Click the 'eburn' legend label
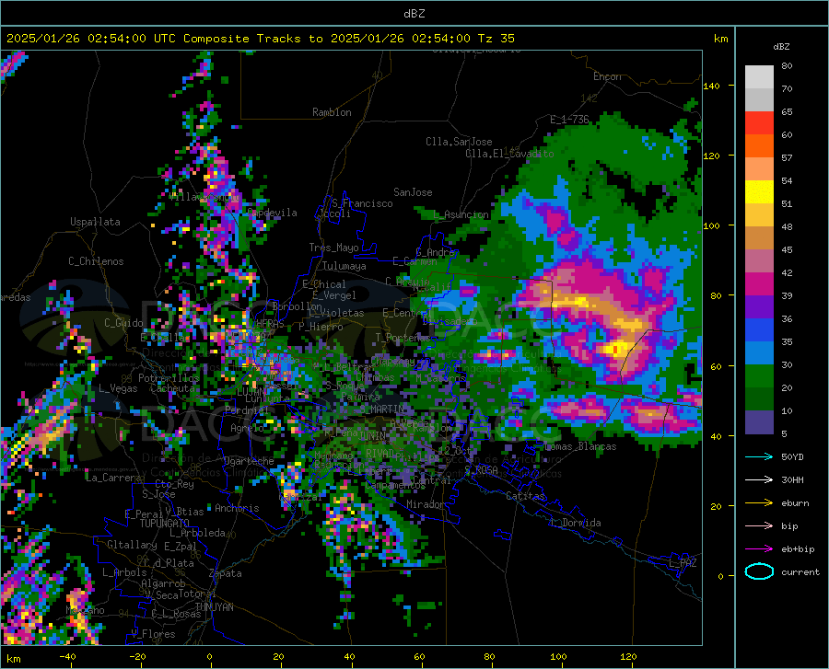This screenshot has width=829, height=669. point(795,502)
